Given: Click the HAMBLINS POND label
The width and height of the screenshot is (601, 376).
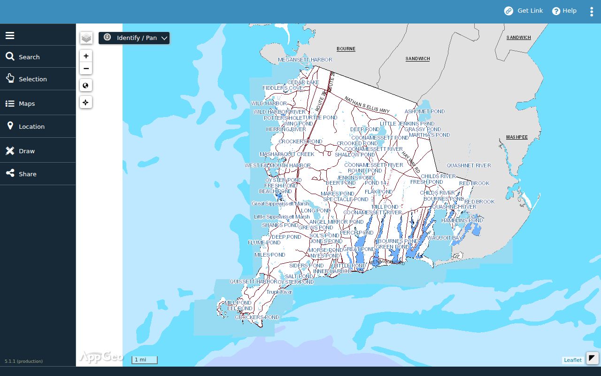Looking at the screenshot, I should click(x=462, y=220).
